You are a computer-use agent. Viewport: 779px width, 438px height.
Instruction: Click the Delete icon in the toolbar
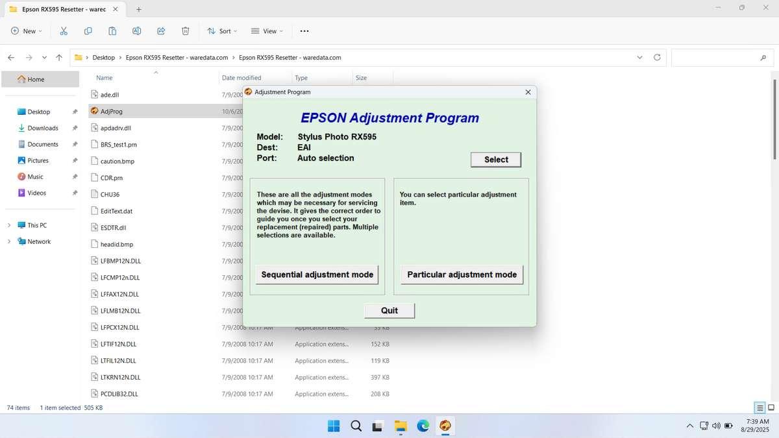185,30
